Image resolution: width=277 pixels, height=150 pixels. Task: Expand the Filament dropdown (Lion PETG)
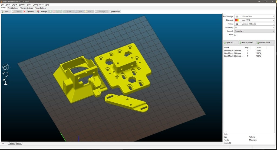click(254, 20)
